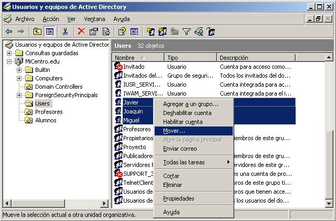The width and height of the screenshot is (336, 221).
Task: Click the right arrow of tree horizontal scrollbar
Action: (x=105, y=203)
